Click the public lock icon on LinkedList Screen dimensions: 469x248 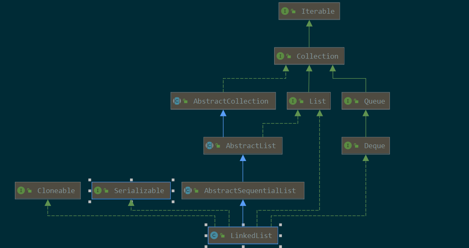coord(223,236)
